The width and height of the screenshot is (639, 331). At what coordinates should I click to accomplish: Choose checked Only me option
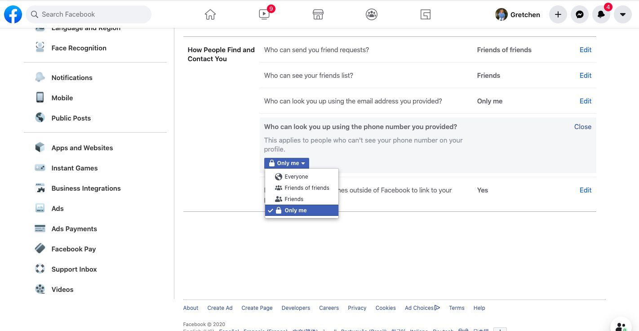point(302,210)
